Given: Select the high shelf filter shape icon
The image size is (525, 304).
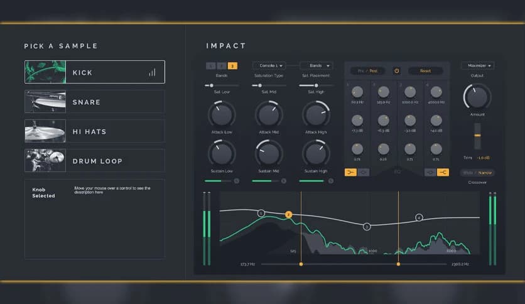Looking at the screenshot, I should (x=443, y=172).
